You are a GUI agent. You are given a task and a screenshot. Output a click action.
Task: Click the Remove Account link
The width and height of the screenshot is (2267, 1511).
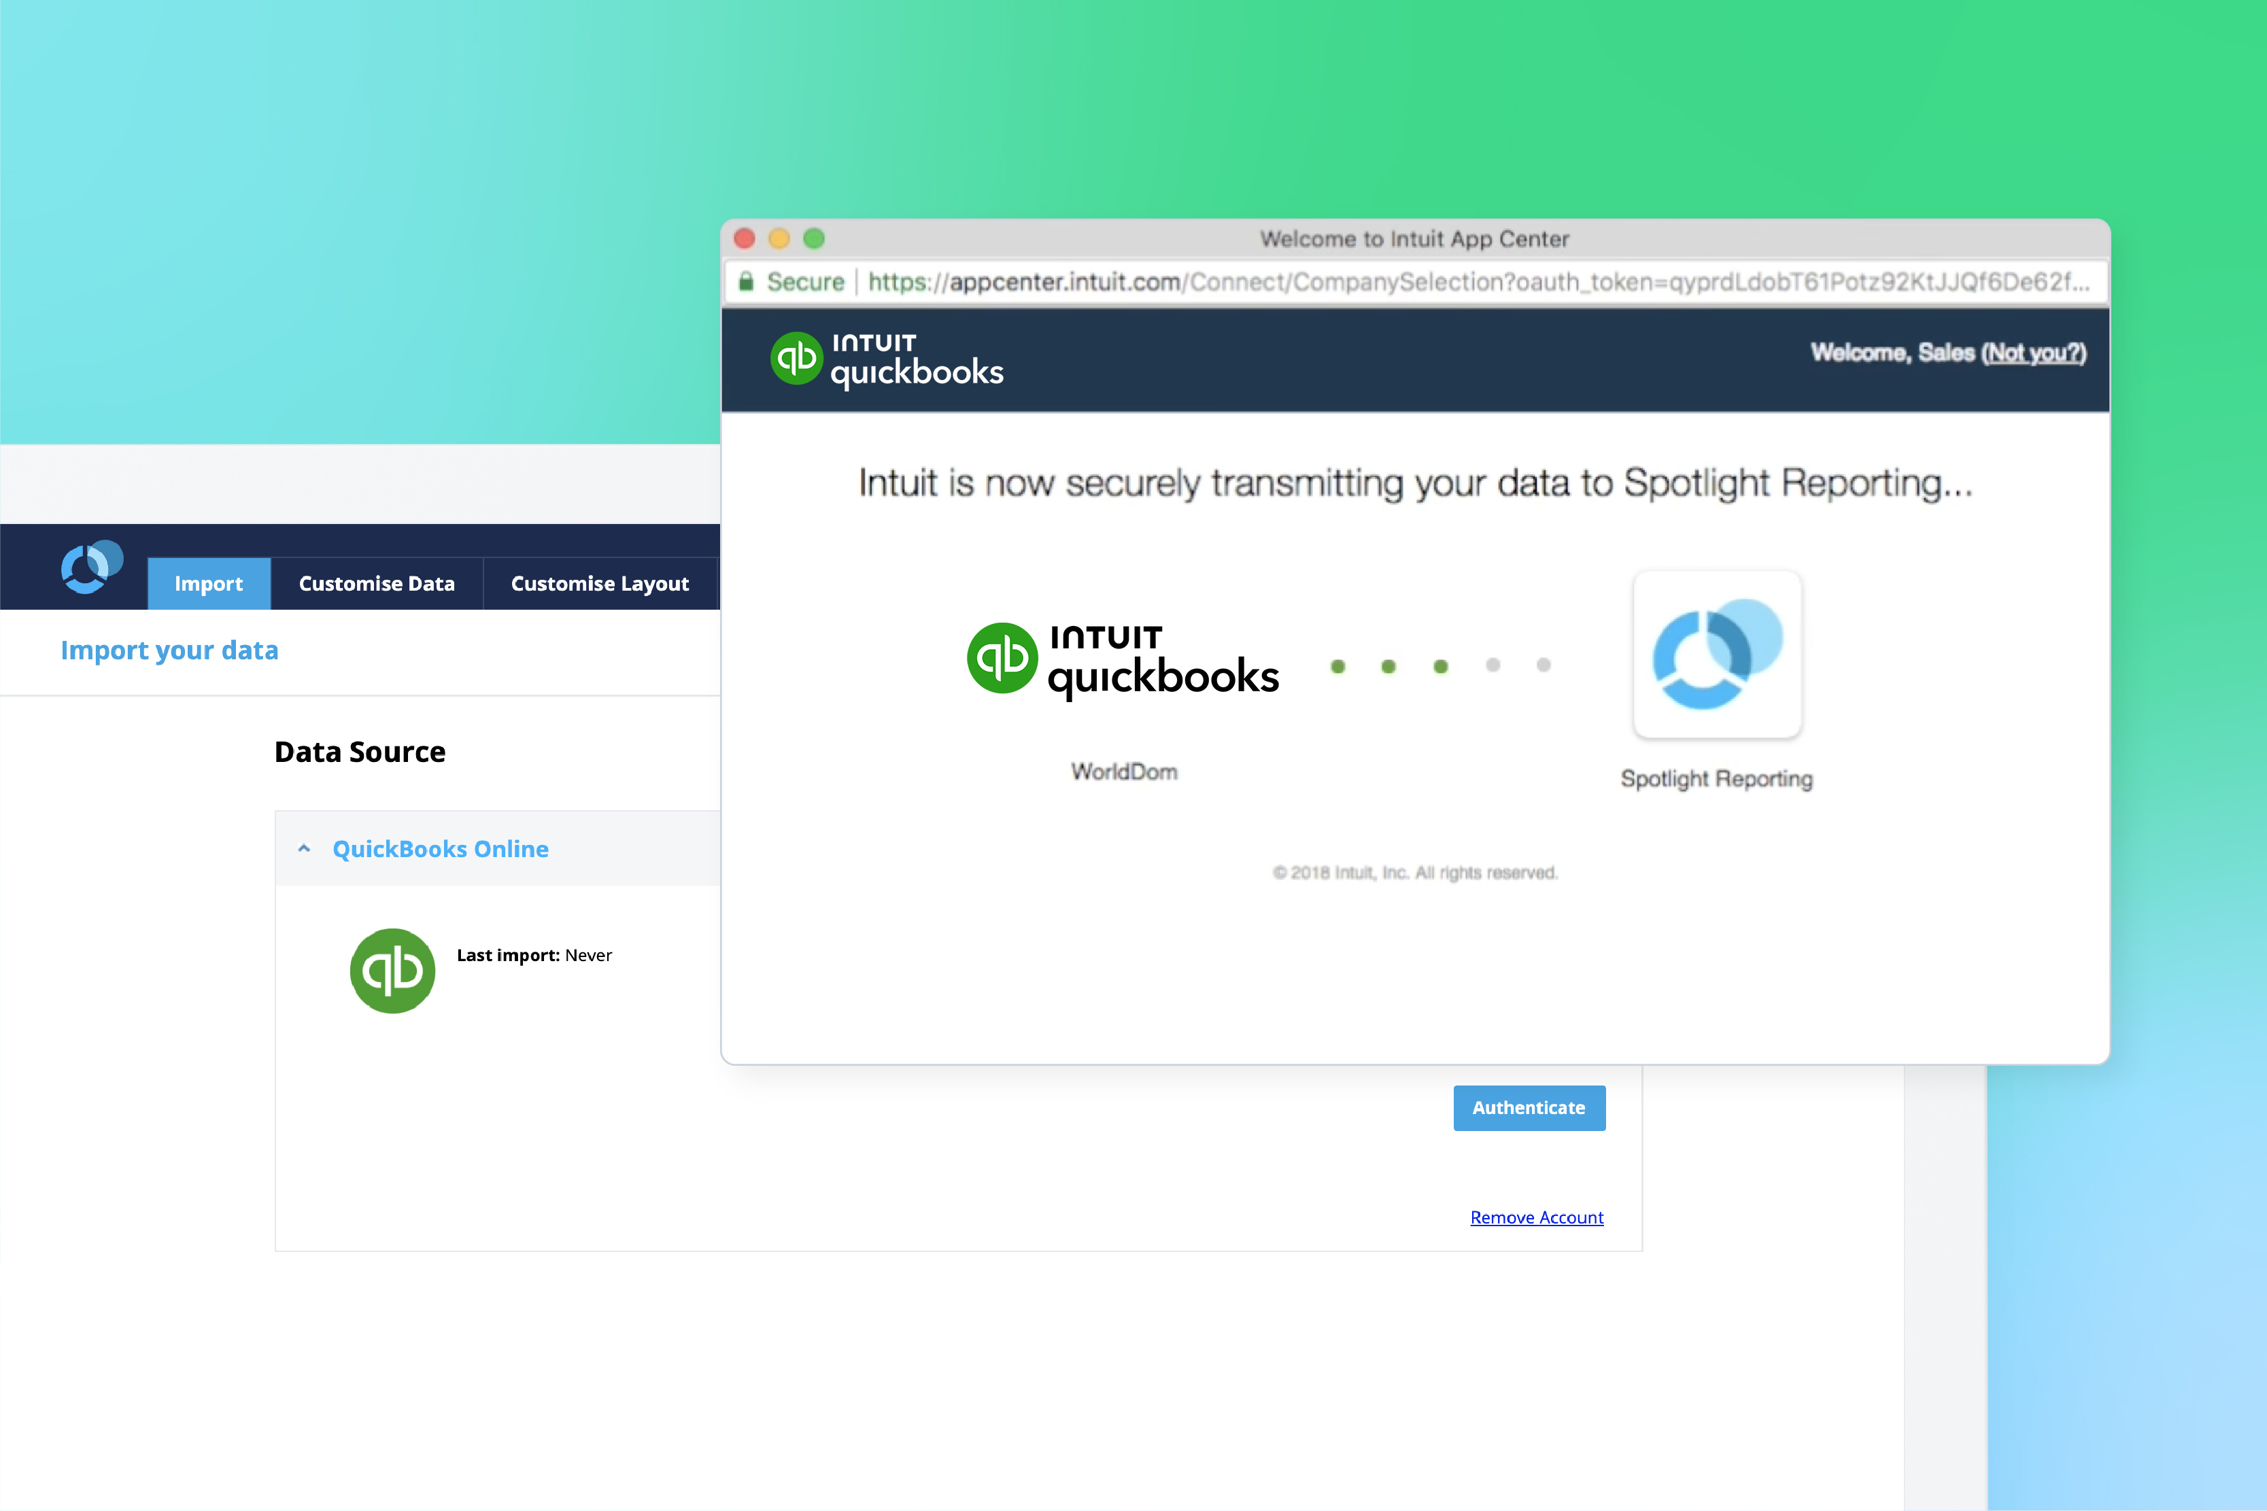coord(1537,1217)
